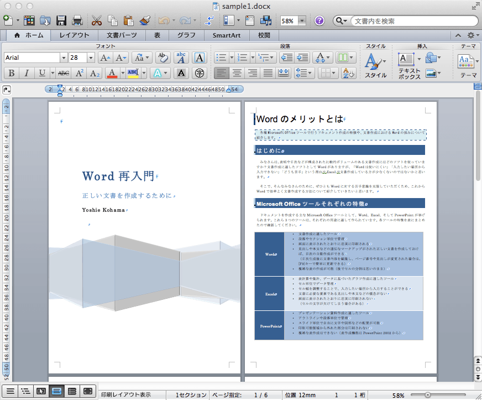Click the Paste clipboard icon

click(128, 21)
